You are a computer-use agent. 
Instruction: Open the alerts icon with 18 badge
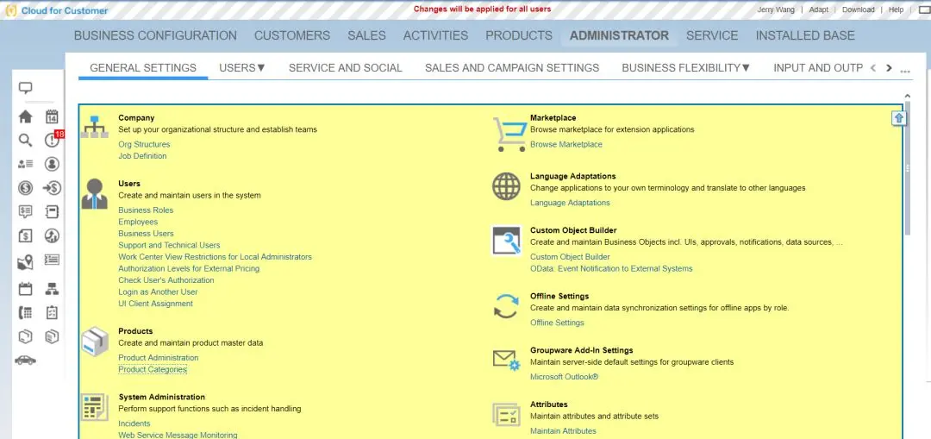[53, 141]
